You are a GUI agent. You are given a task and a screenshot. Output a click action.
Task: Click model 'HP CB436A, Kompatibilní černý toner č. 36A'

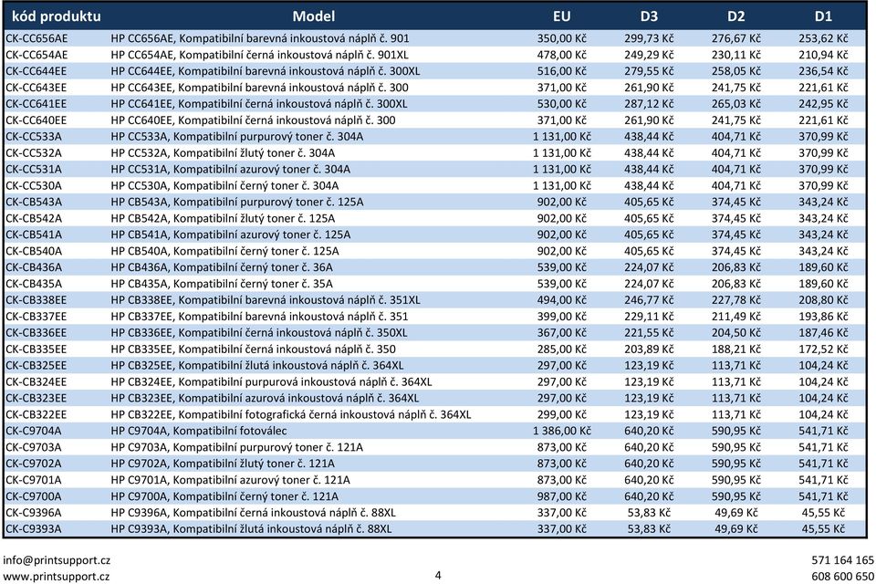(222, 267)
